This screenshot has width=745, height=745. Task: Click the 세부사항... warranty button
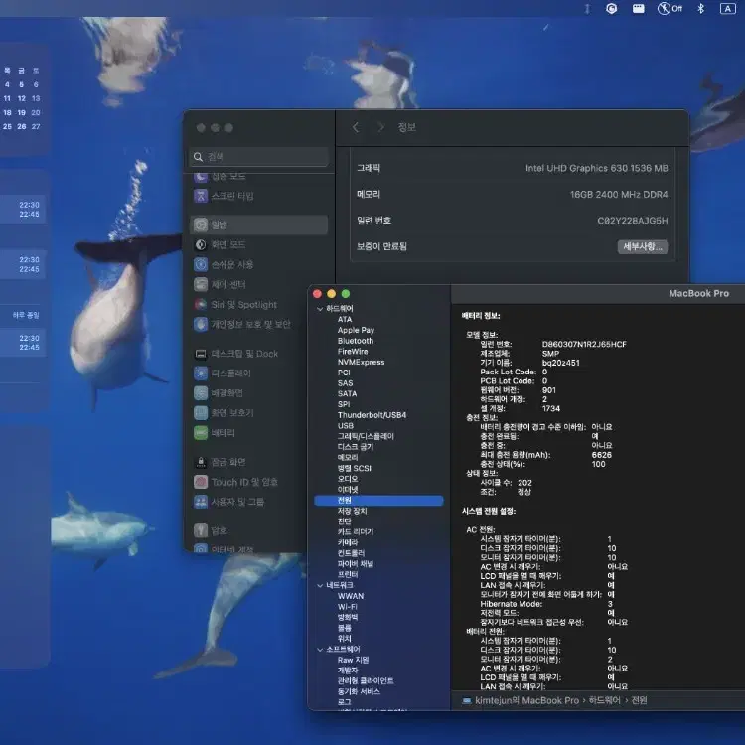click(x=643, y=246)
